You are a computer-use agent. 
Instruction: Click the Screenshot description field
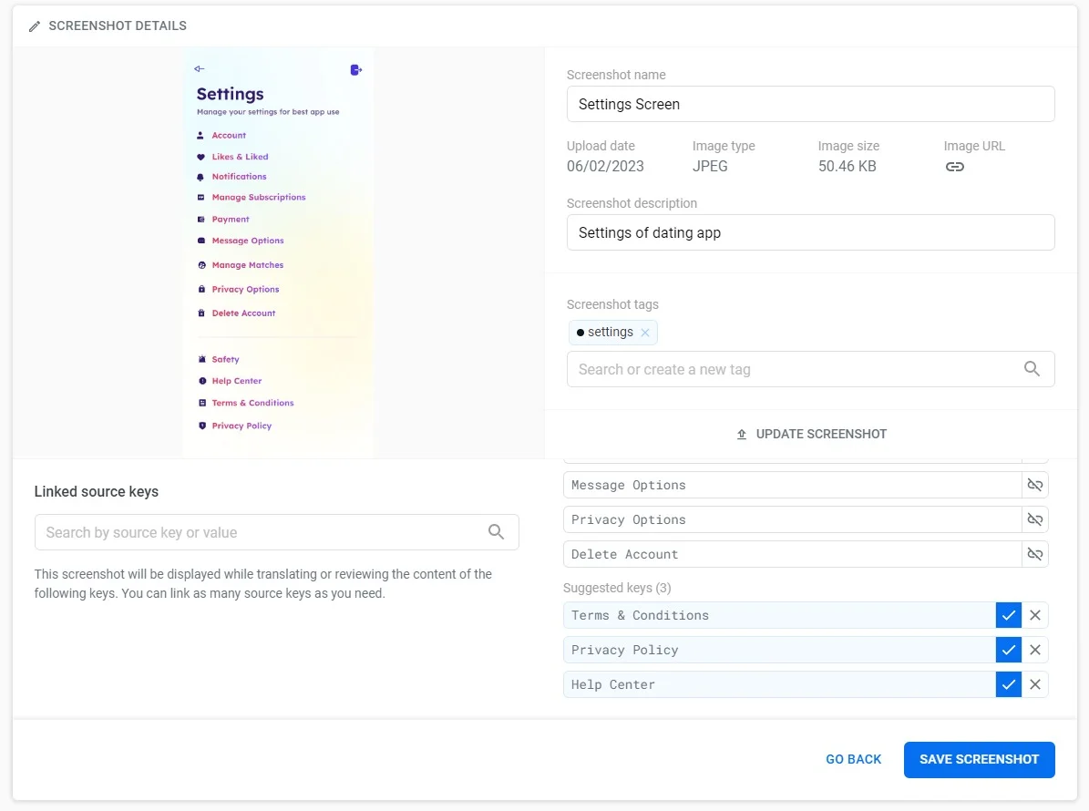coord(810,232)
